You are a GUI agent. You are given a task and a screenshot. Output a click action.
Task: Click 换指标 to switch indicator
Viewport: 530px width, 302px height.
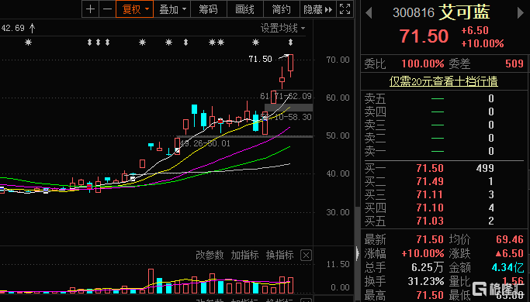point(280,255)
